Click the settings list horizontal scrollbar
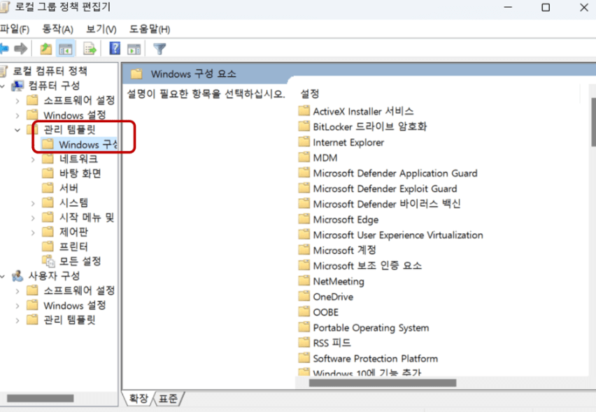 click(383, 383)
